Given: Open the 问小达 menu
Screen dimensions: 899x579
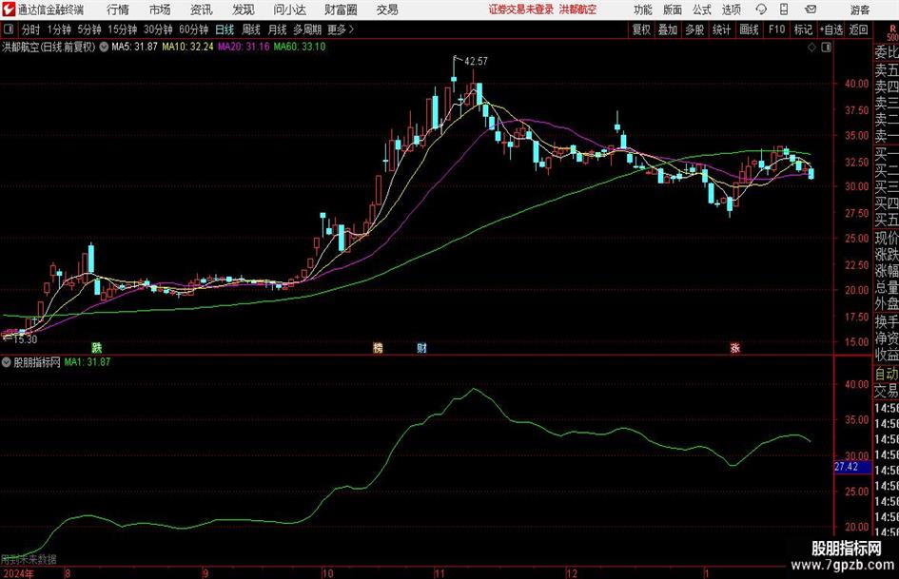Looking at the screenshot, I should coord(289,10).
